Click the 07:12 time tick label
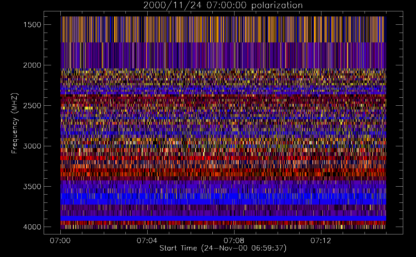Image resolution: width=416 pixels, height=257 pixels. pos(321,241)
